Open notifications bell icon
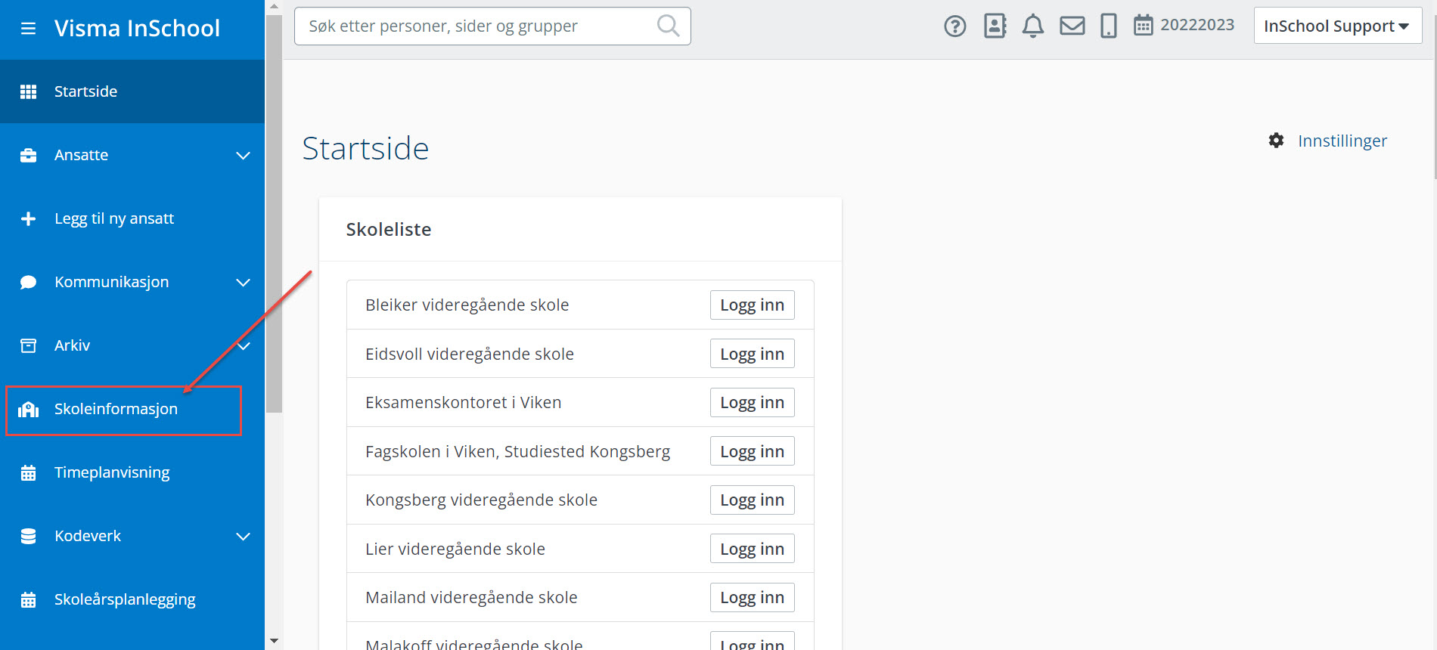This screenshot has height=650, width=1437. click(1033, 26)
